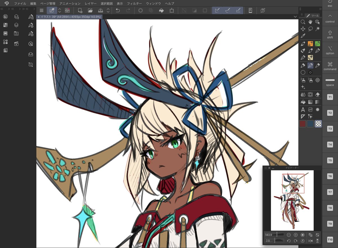Screen dimensions: 338x248
Task: Click the Save icon in command bar
Action: tap(101, 10)
